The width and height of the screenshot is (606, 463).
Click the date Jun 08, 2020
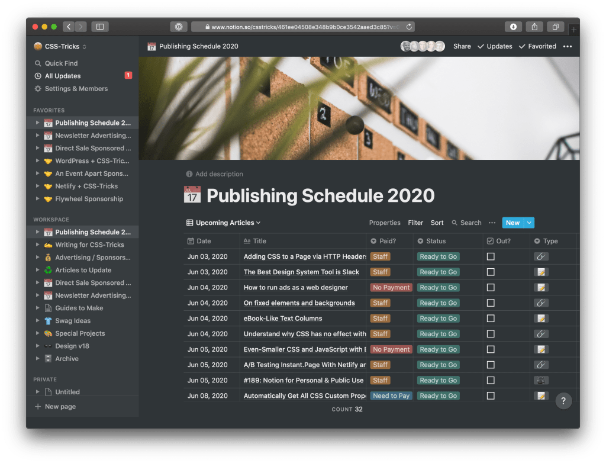coord(208,396)
